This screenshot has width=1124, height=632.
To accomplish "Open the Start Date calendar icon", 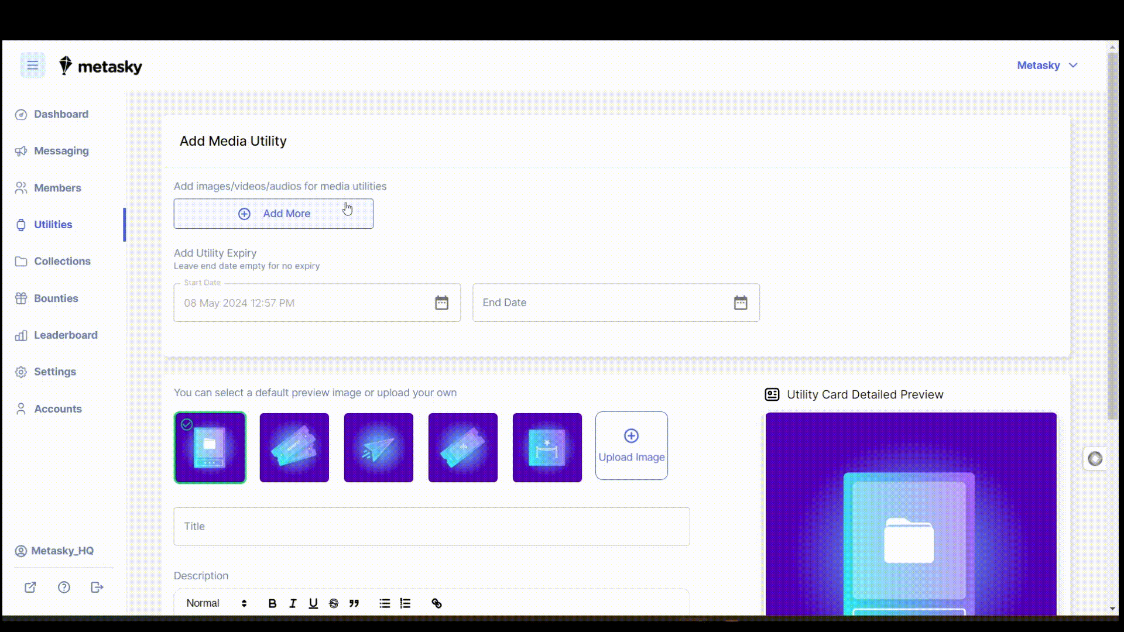I will pyautogui.click(x=441, y=303).
